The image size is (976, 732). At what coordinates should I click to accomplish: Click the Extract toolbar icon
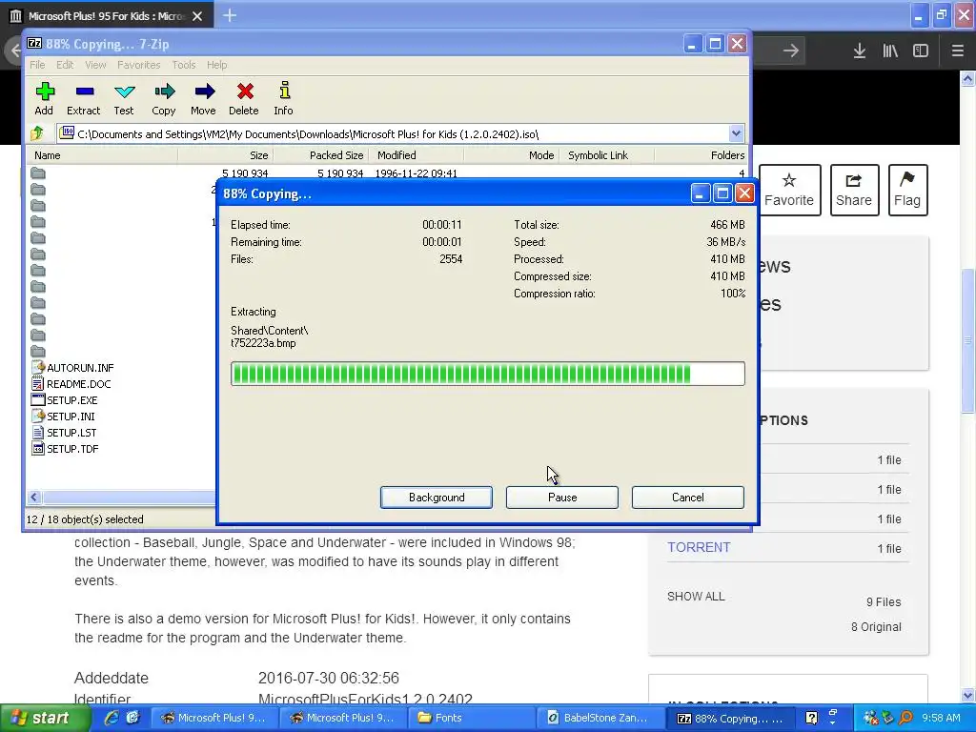pyautogui.click(x=84, y=98)
